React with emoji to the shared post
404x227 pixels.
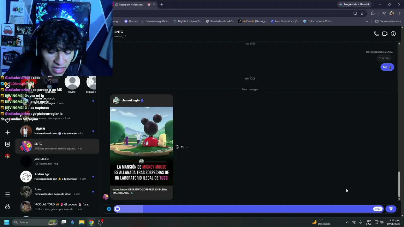[177, 147]
